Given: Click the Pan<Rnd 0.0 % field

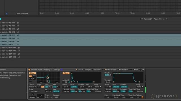Looking at the screenshot, I should pos(116,97).
